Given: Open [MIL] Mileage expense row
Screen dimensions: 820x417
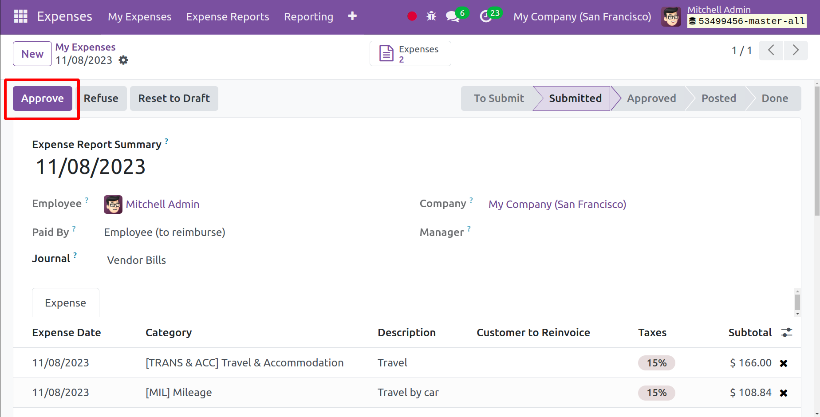Looking at the screenshot, I should click(179, 393).
